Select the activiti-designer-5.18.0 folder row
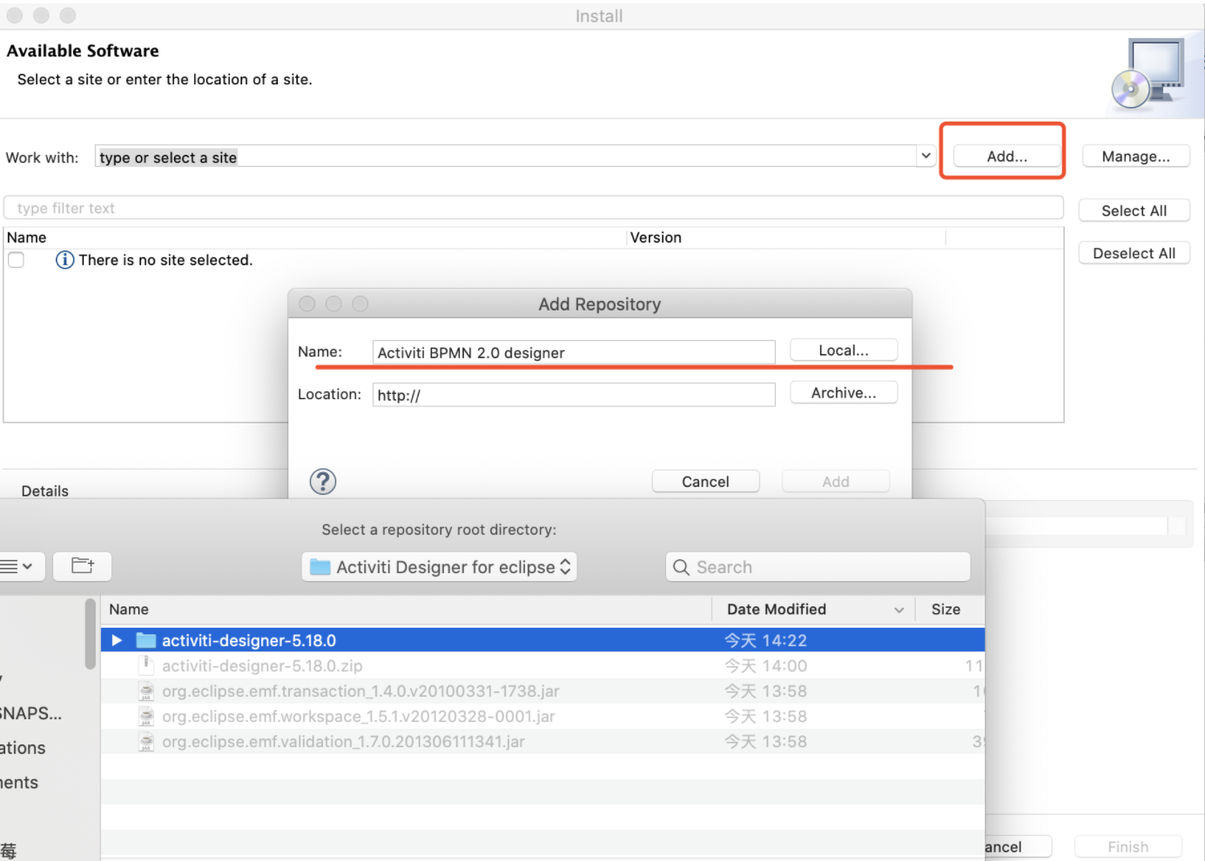1205x861 pixels. (x=542, y=640)
